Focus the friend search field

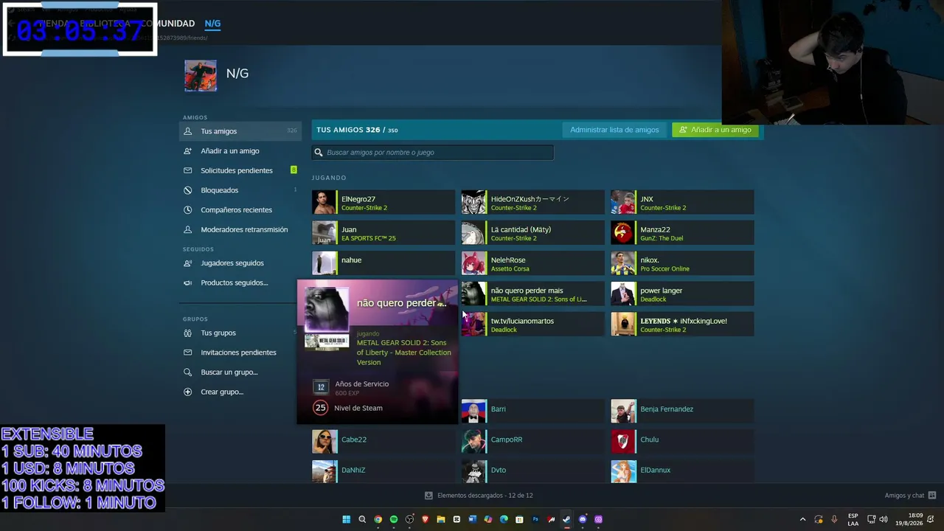pyautogui.click(x=432, y=153)
